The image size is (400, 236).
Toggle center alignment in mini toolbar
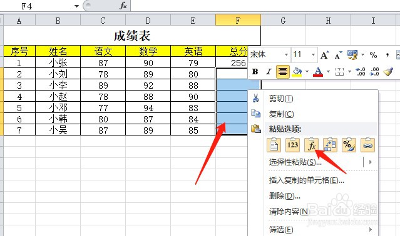pyautogui.click(x=283, y=72)
